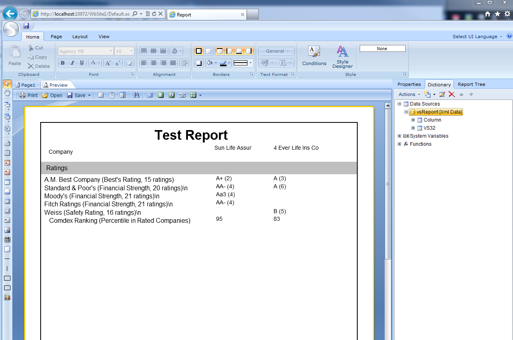
Task: Click the Word Wrap icon in Alignment group
Action: point(184,63)
